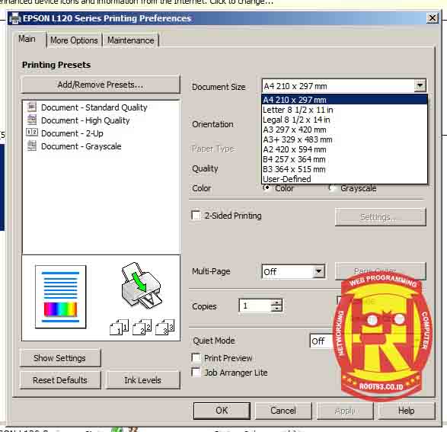This screenshot has height=432, width=447.
Task: Open the More Options tab
Action: point(74,40)
